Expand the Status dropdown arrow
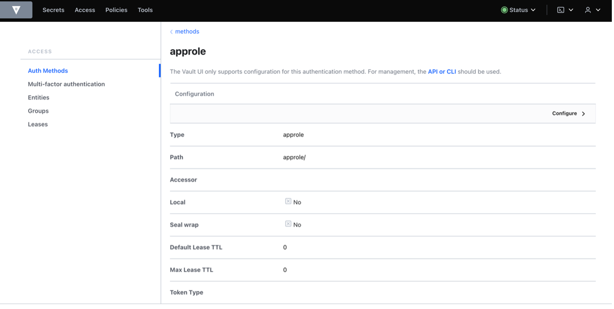614x309 pixels. [534, 10]
